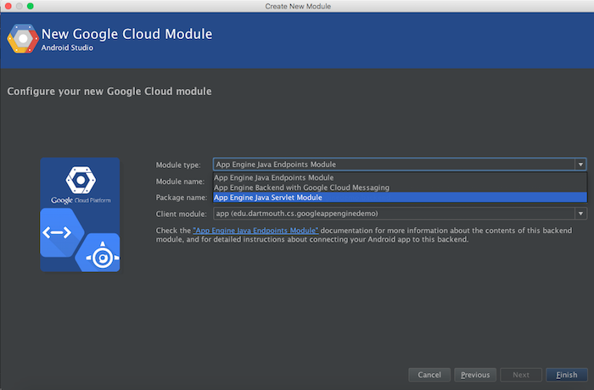Open the App Engine Java Endpoints Module documentation link

coord(255,231)
